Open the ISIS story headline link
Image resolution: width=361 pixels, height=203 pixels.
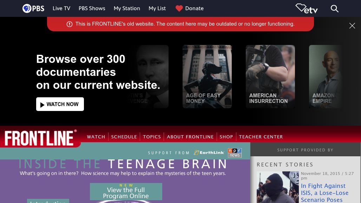pyautogui.click(x=324, y=193)
